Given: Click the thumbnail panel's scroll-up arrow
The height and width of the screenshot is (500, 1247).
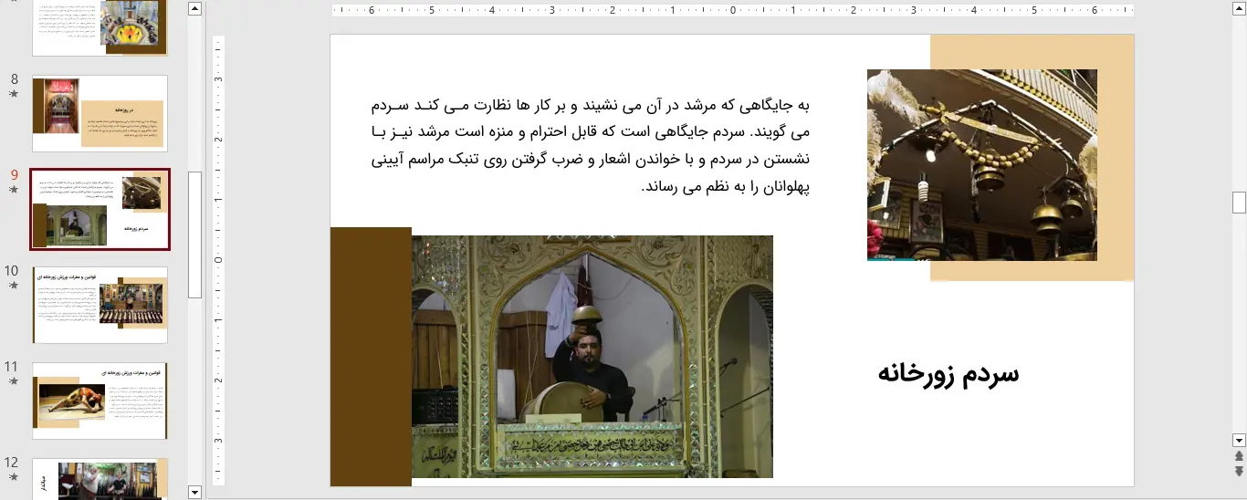Looking at the screenshot, I should tap(194, 8).
